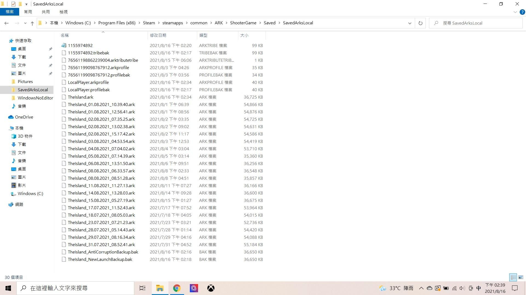526x295 pixels.
Task: Open recent locations dropdown arrow
Action: pyautogui.click(x=25, y=23)
